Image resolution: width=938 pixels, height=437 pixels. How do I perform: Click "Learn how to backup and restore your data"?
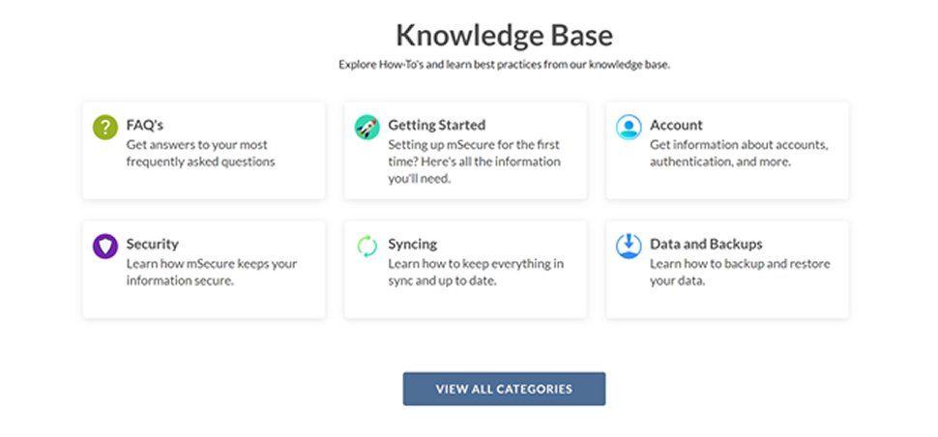point(739,272)
